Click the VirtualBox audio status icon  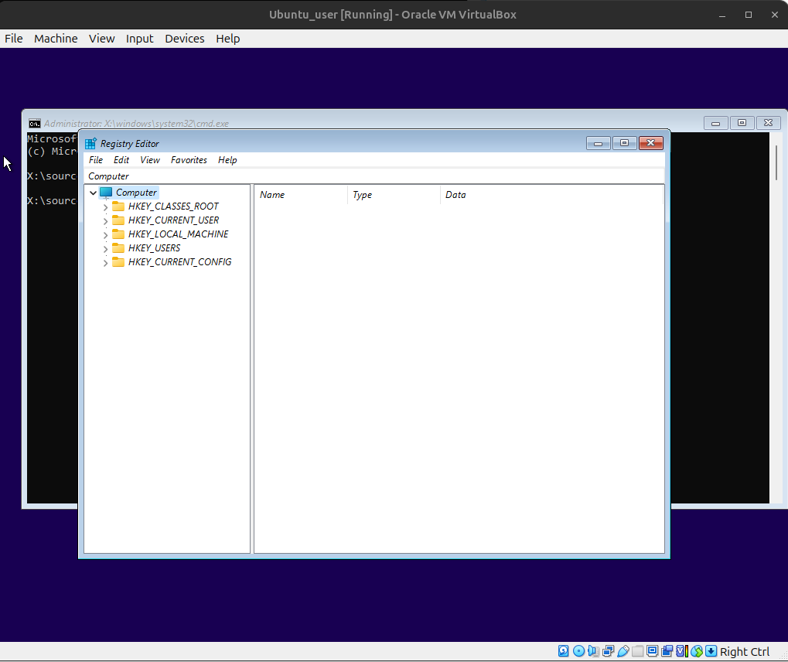593,651
